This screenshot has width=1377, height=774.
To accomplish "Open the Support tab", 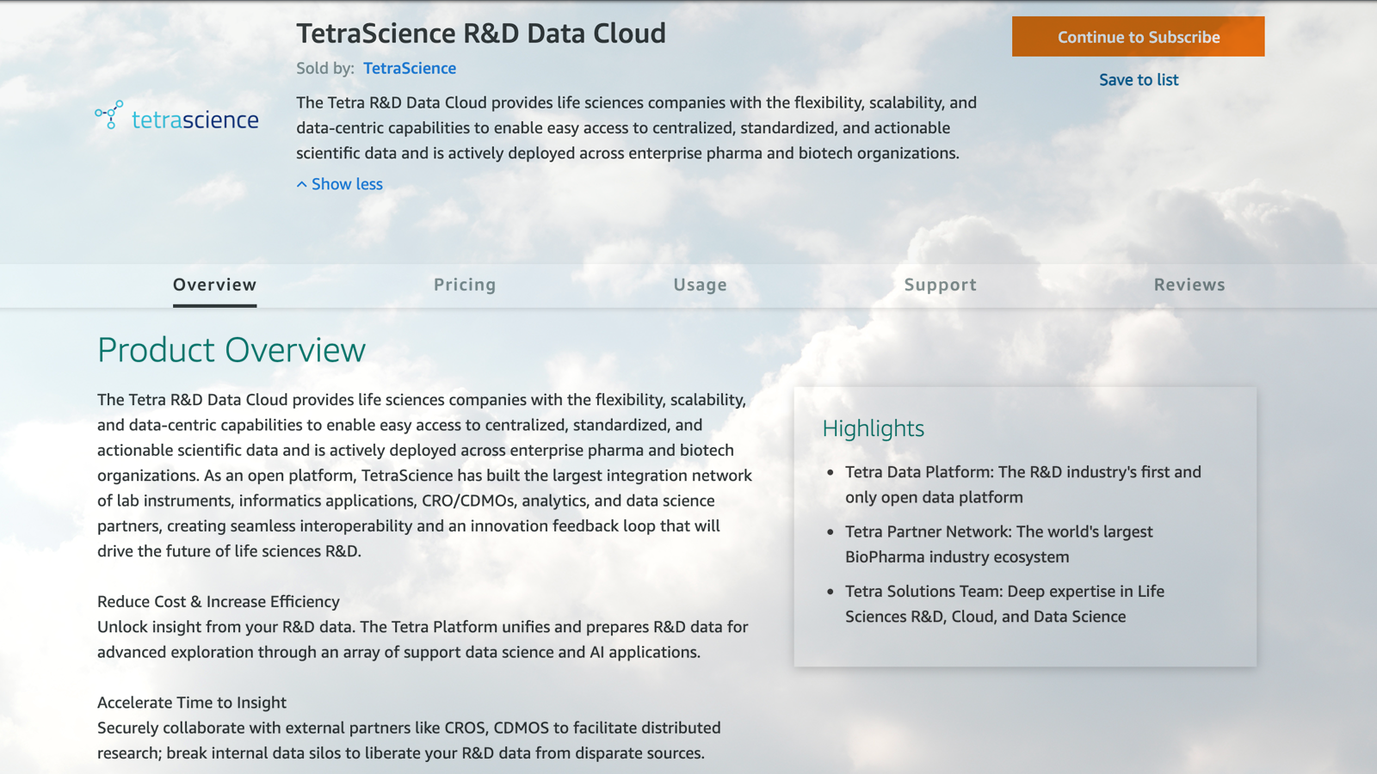I will click(x=940, y=284).
